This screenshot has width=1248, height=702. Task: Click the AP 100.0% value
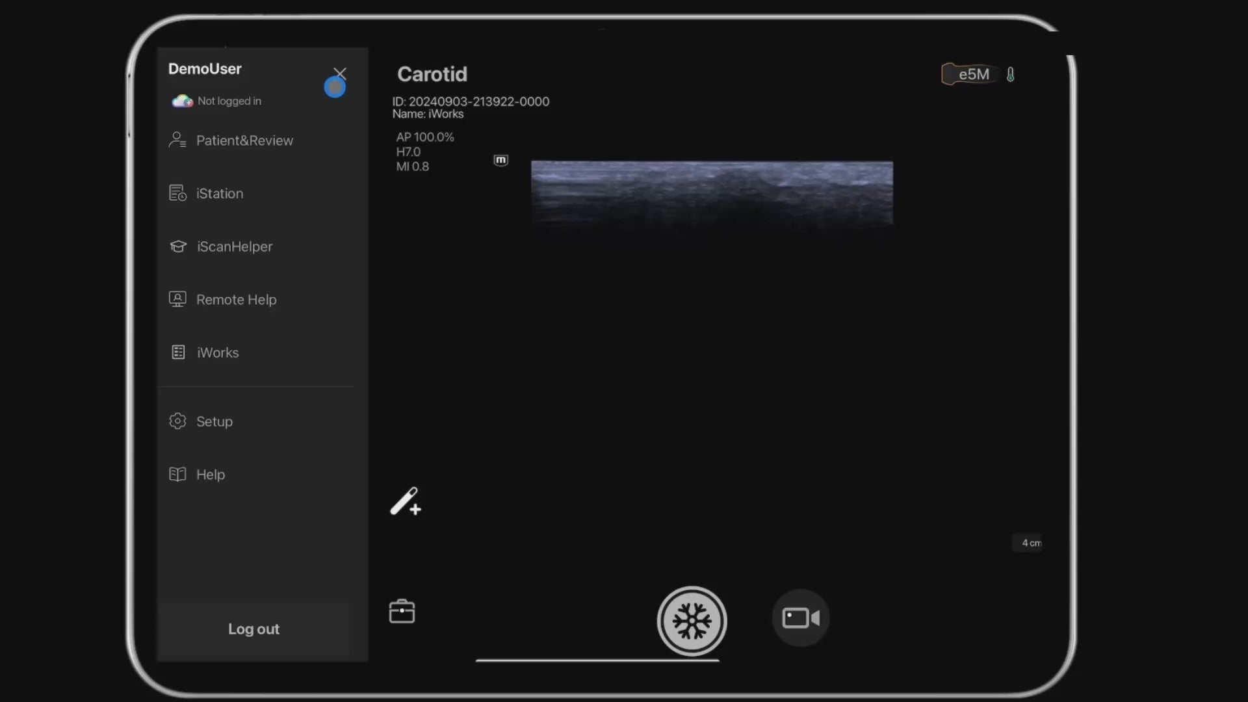425,137
